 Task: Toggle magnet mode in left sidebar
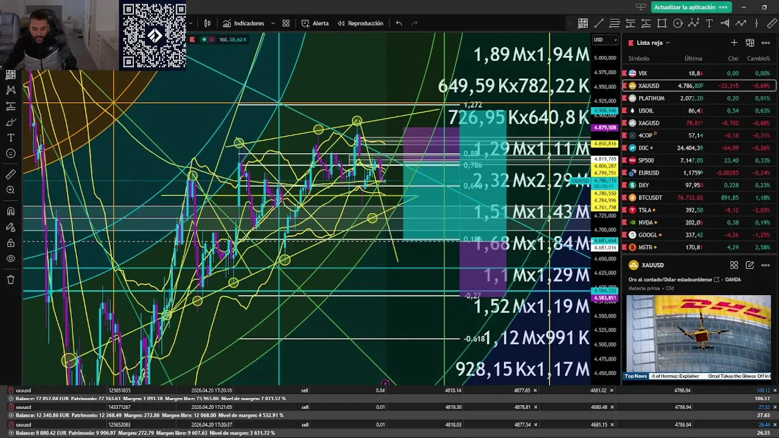[10, 211]
